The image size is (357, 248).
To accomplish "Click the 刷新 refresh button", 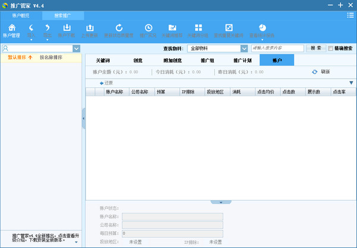I will (321, 72).
